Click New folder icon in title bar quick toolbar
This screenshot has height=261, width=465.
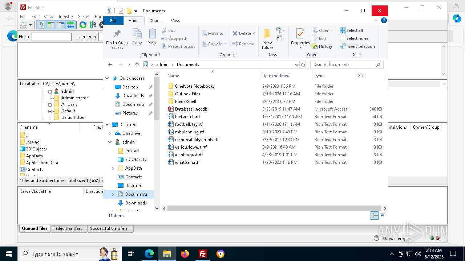[x=129, y=11]
